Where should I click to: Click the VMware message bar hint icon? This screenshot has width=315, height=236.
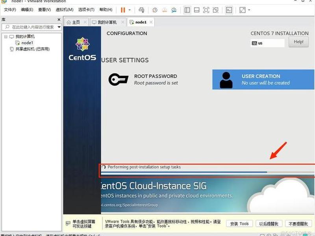[68, 223]
